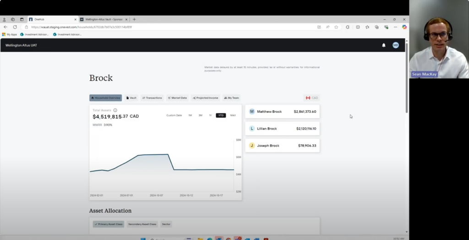Open the Lillian Brock member card

point(282,129)
